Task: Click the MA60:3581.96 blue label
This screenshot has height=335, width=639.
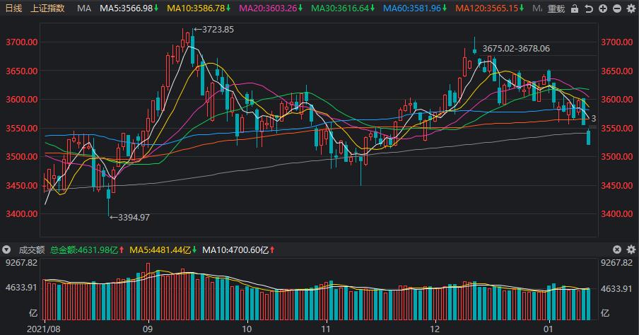Action: click(416, 8)
